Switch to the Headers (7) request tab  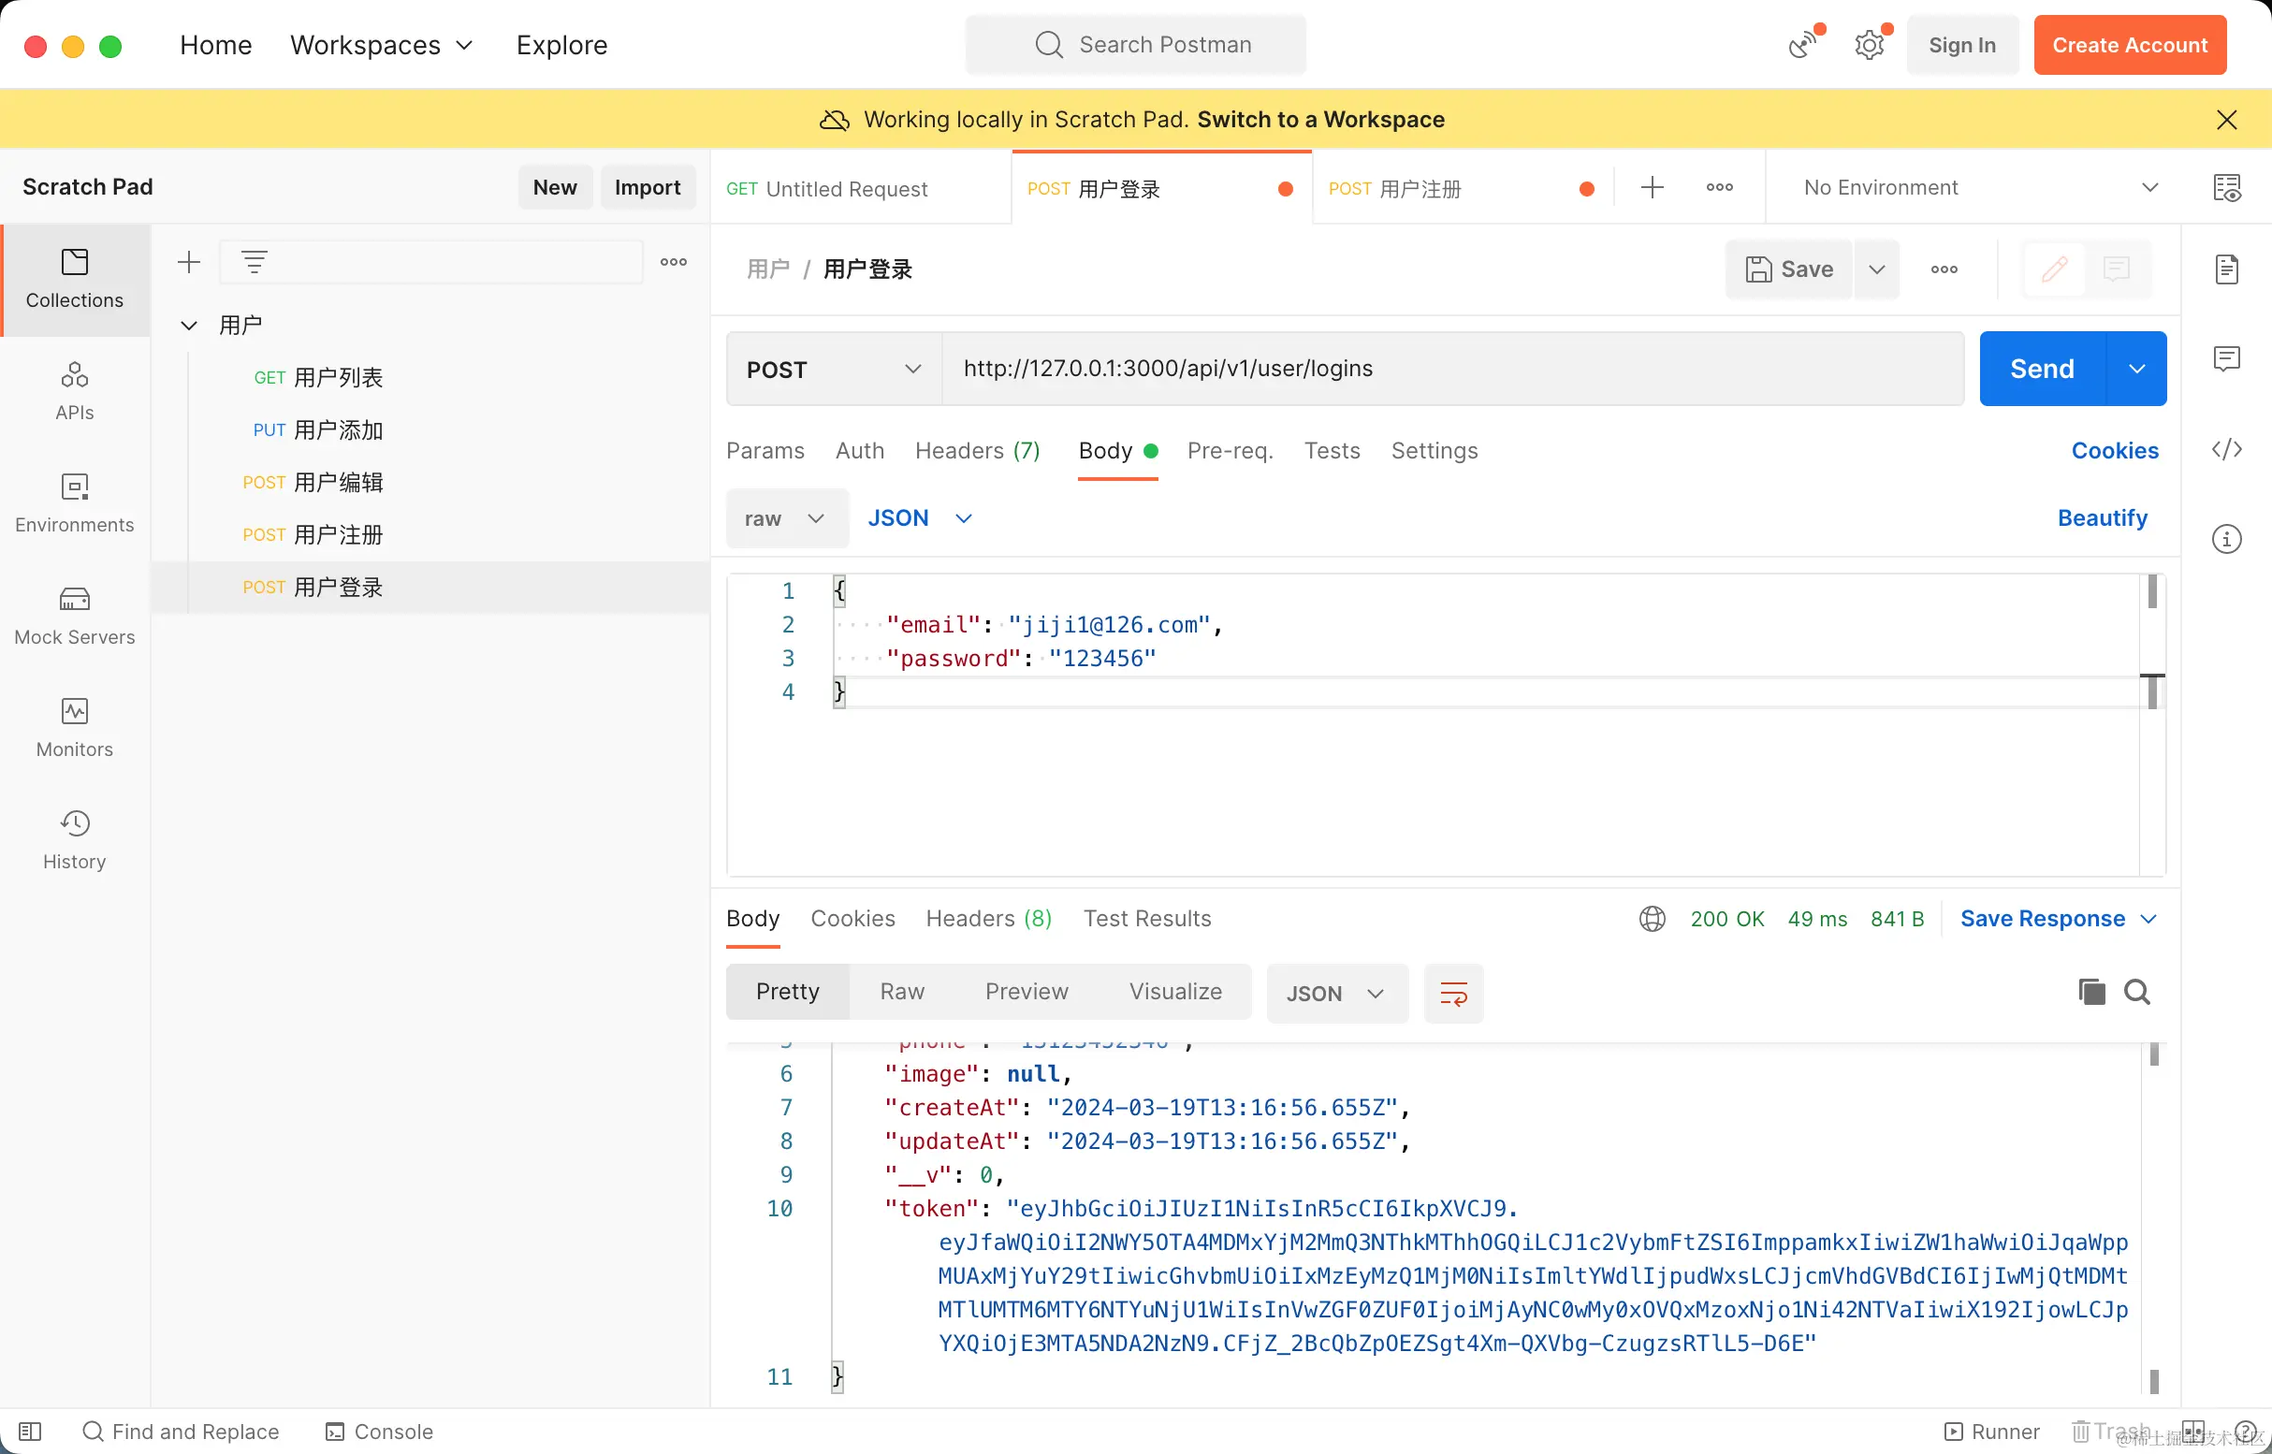976,450
